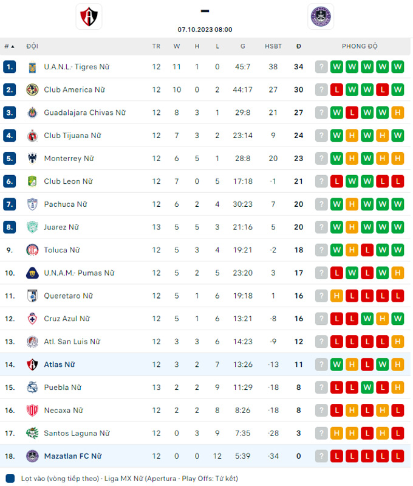
Task: Open the Atlas Nữ team link
Action: coord(60,364)
